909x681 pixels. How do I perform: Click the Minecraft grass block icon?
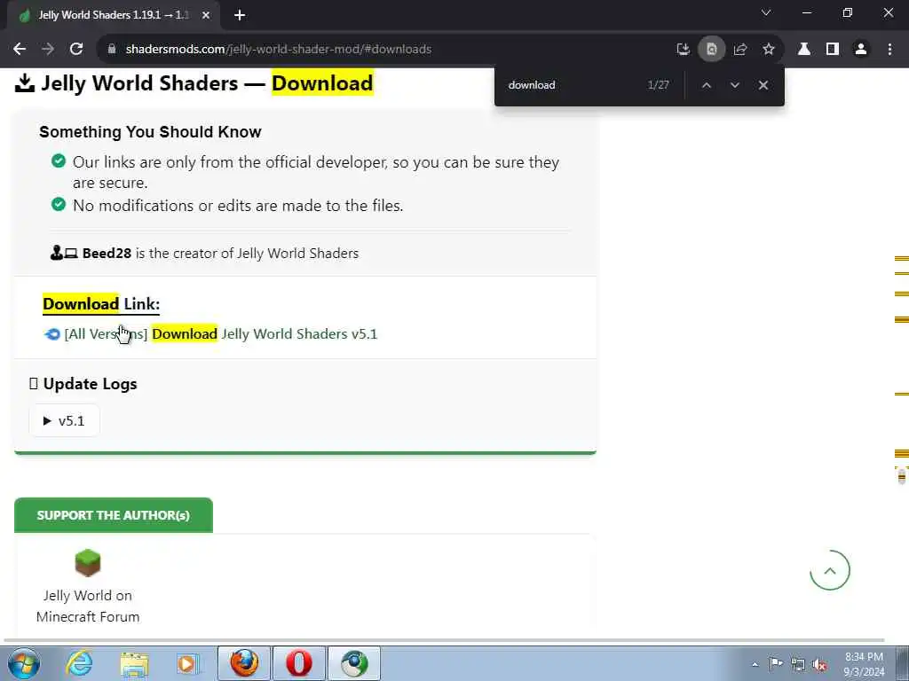pos(88,563)
